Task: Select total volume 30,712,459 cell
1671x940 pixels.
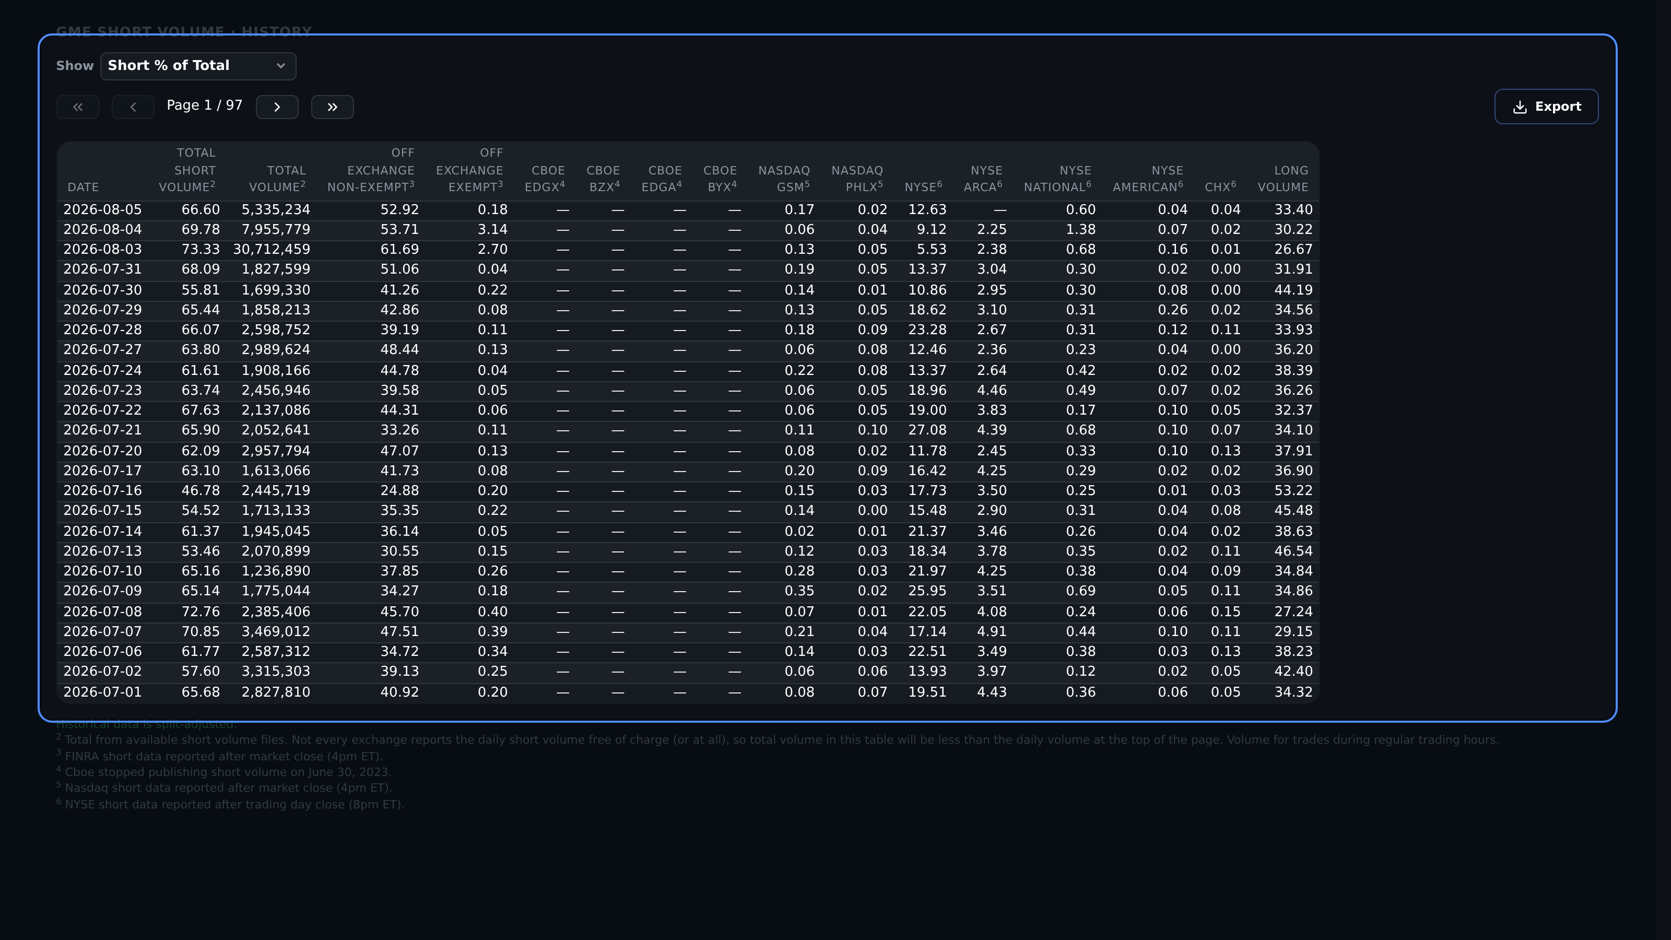Action: coord(272,250)
